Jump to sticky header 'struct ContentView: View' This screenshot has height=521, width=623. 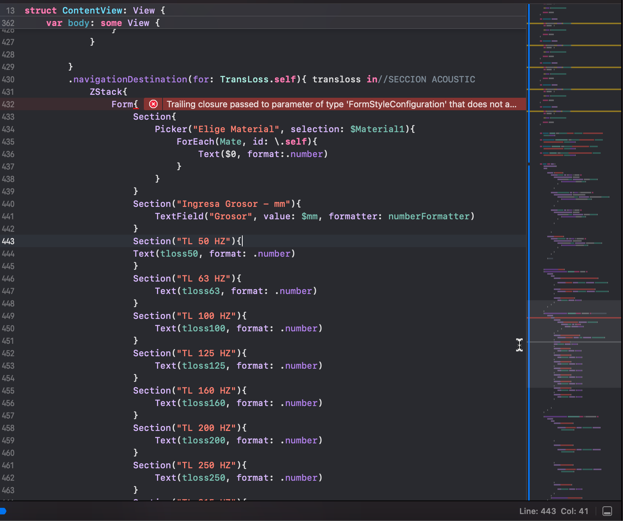94,11
